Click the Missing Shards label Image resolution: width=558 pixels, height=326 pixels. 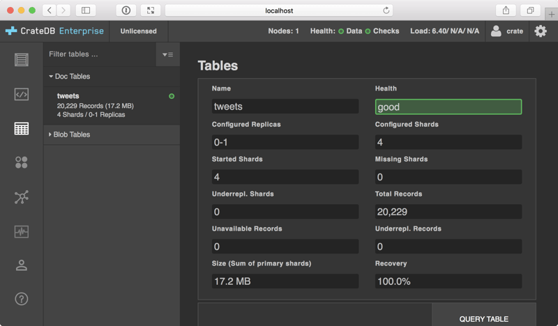402,160
